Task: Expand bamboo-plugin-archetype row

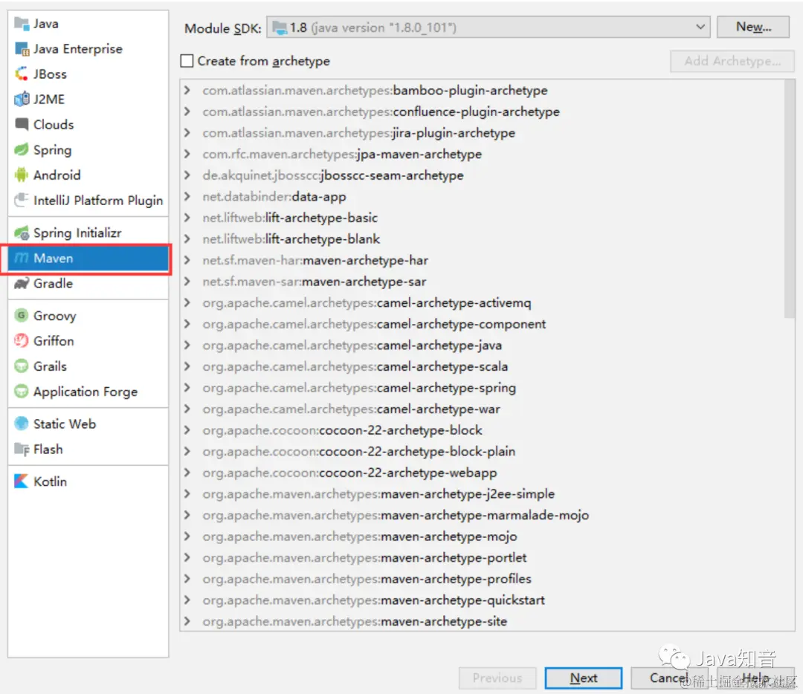Action: click(187, 91)
